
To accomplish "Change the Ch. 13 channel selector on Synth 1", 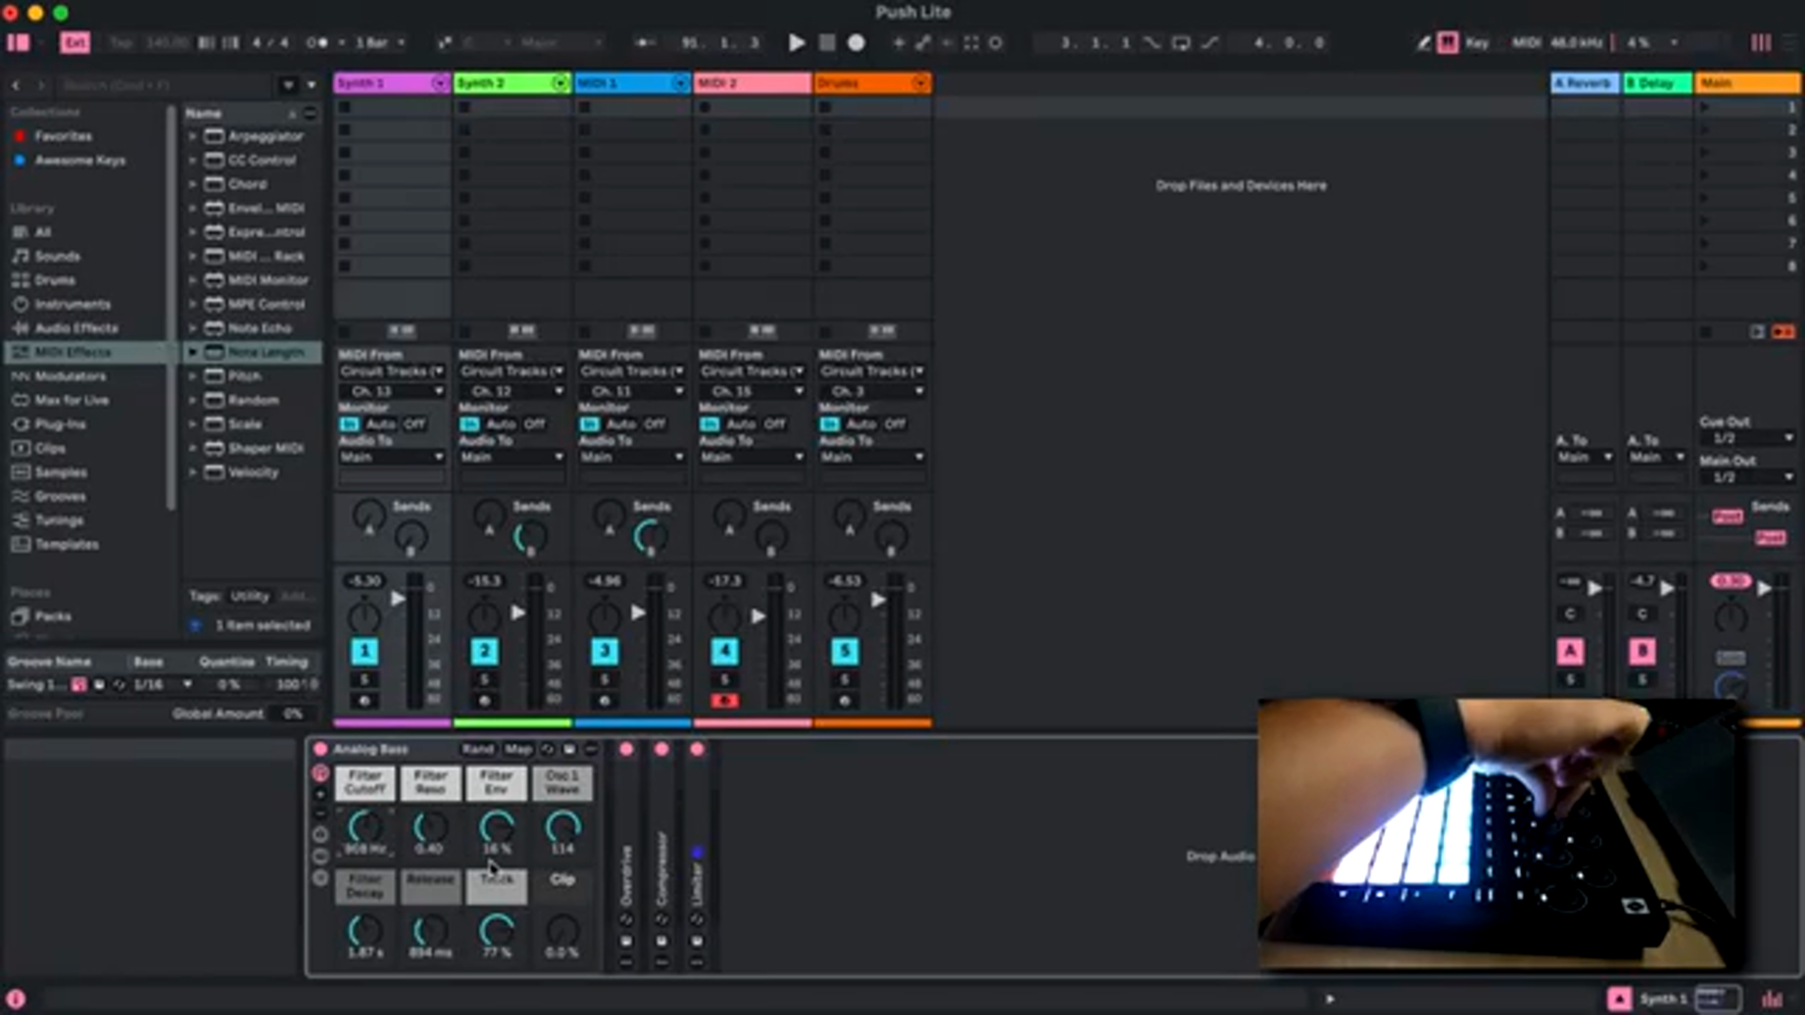I will coord(392,390).
